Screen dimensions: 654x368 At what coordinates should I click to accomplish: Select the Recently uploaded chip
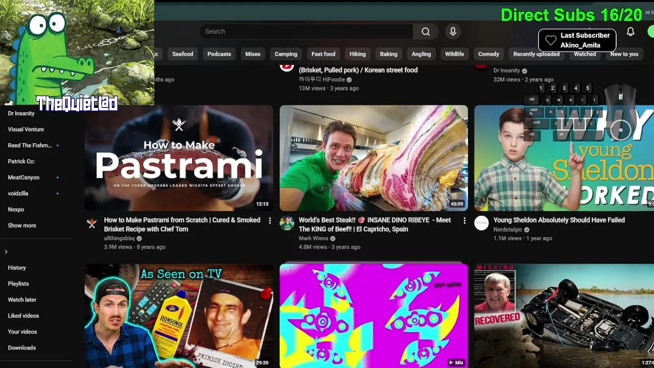536,54
